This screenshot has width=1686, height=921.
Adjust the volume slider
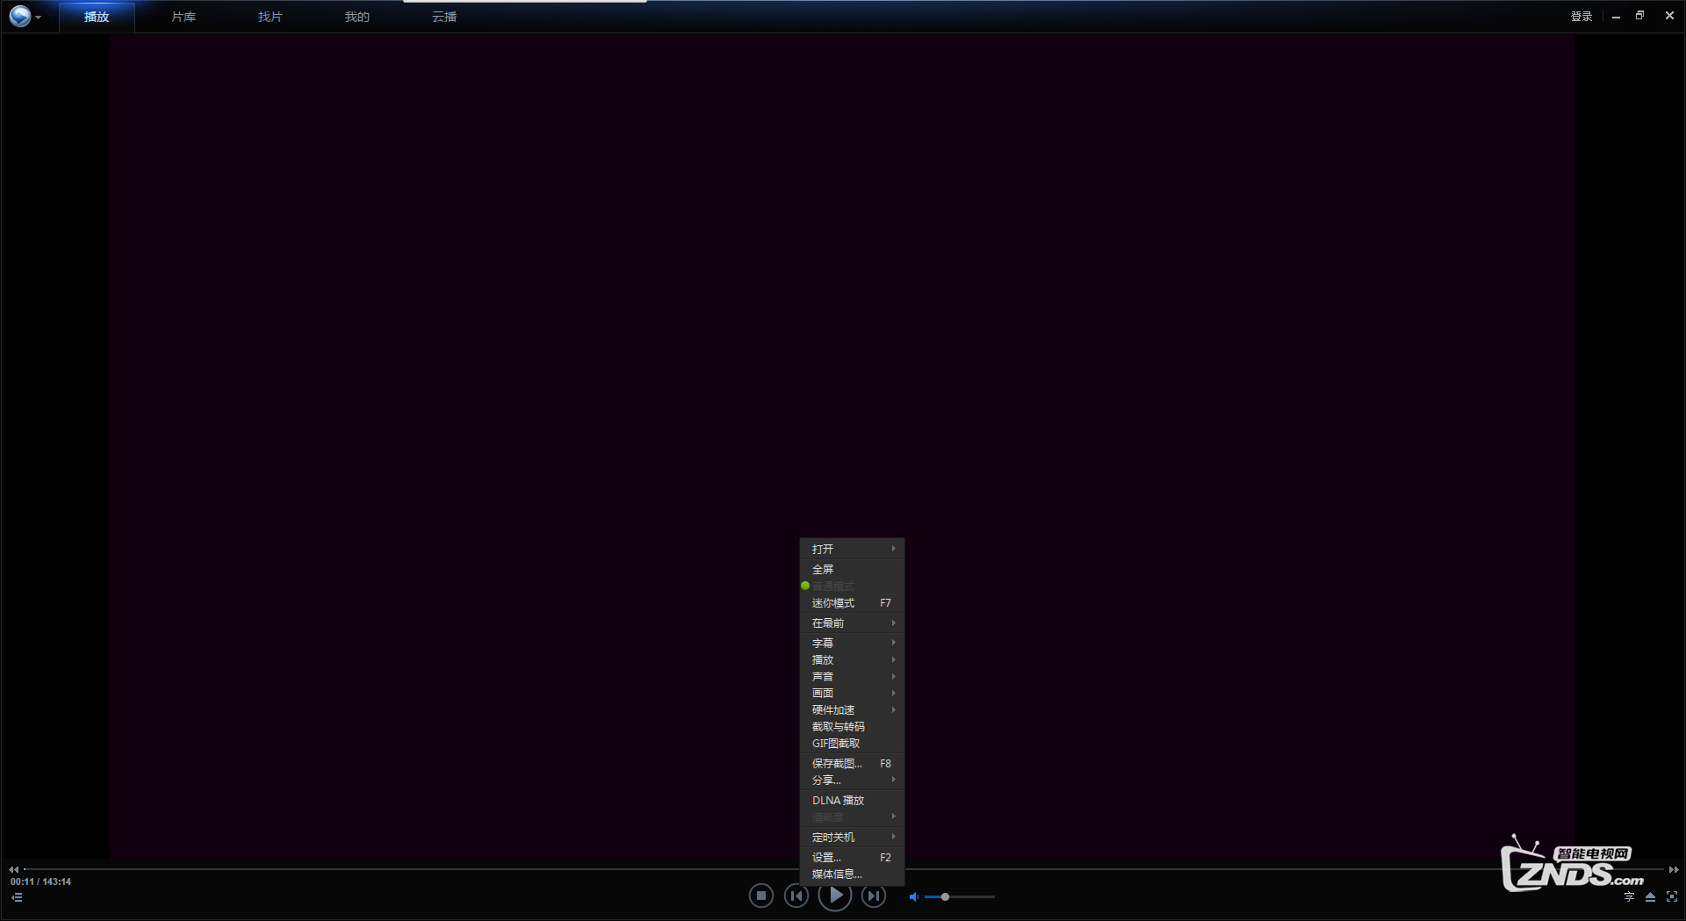pos(960,896)
